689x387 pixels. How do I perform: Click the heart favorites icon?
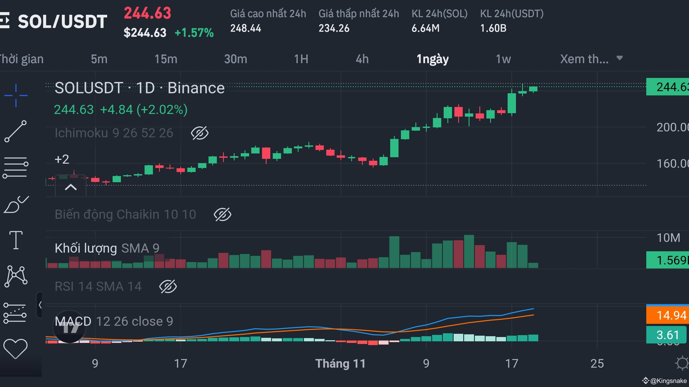[x=15, y=349]
